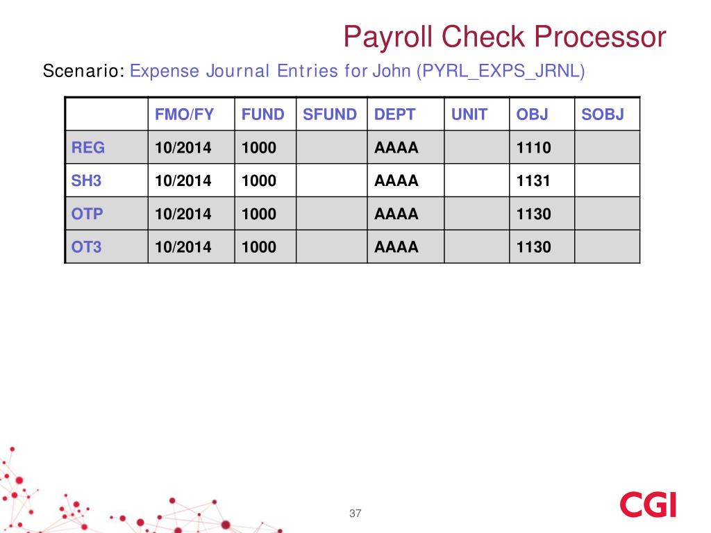The width and height of the screenshot is (711, 533).
Task: Click 10/2014 in the OT3 row
Action: (x=183, y=246)
